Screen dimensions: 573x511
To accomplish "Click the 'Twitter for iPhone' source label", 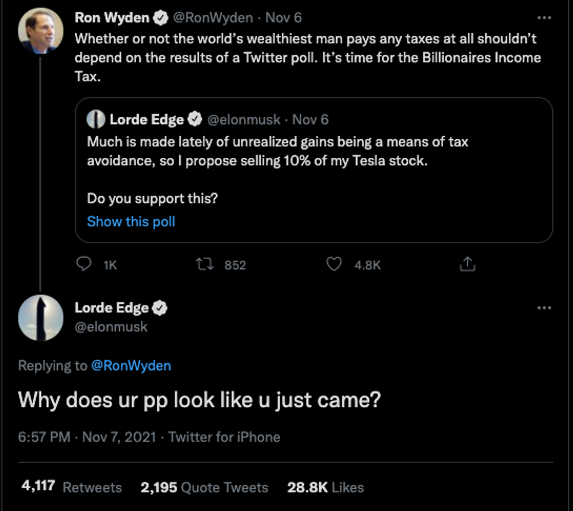I will coord(224,437).
